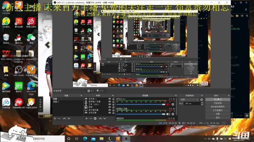
Task: Lock the 游戏源 2 source
Action: 113,99
